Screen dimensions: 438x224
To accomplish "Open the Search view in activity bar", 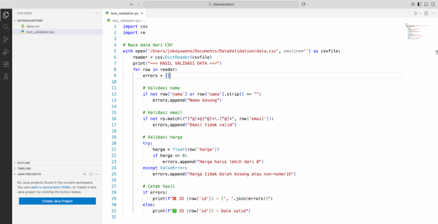I will tap(6, 27).
